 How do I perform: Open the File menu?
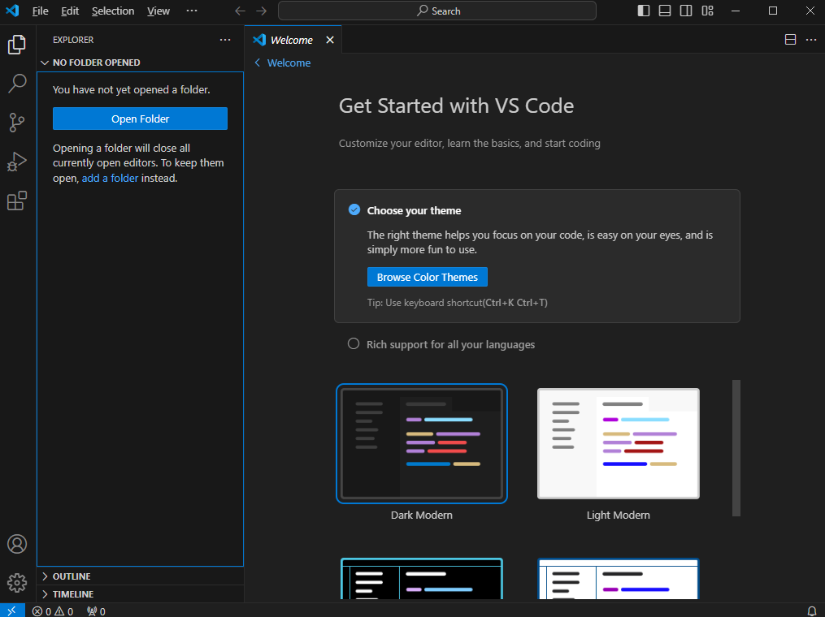[40, 11]
